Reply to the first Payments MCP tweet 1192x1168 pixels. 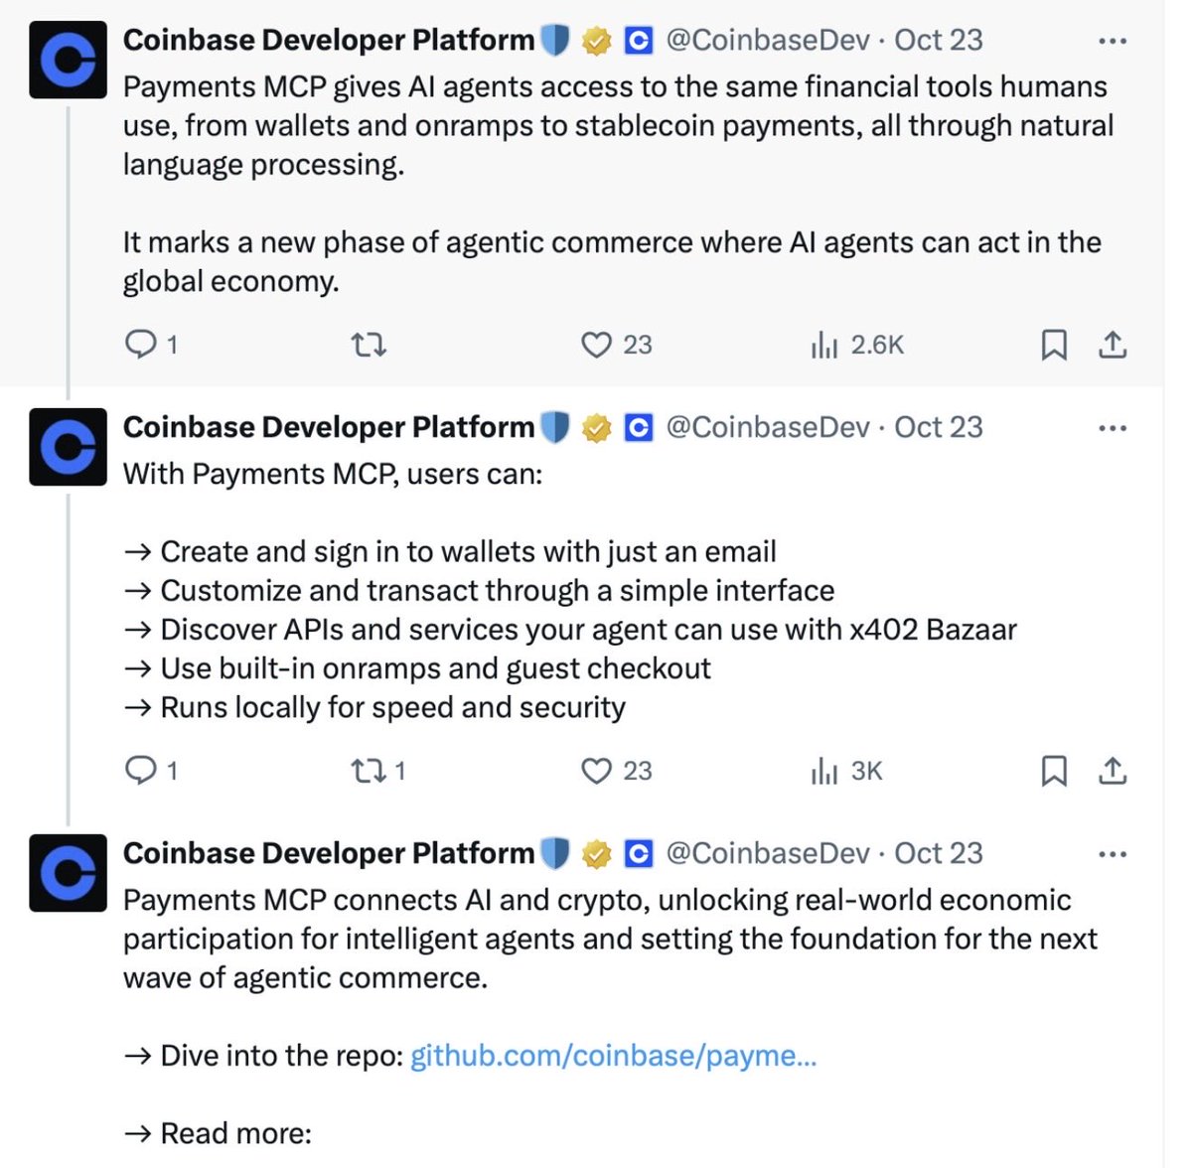tap(141, 345)
